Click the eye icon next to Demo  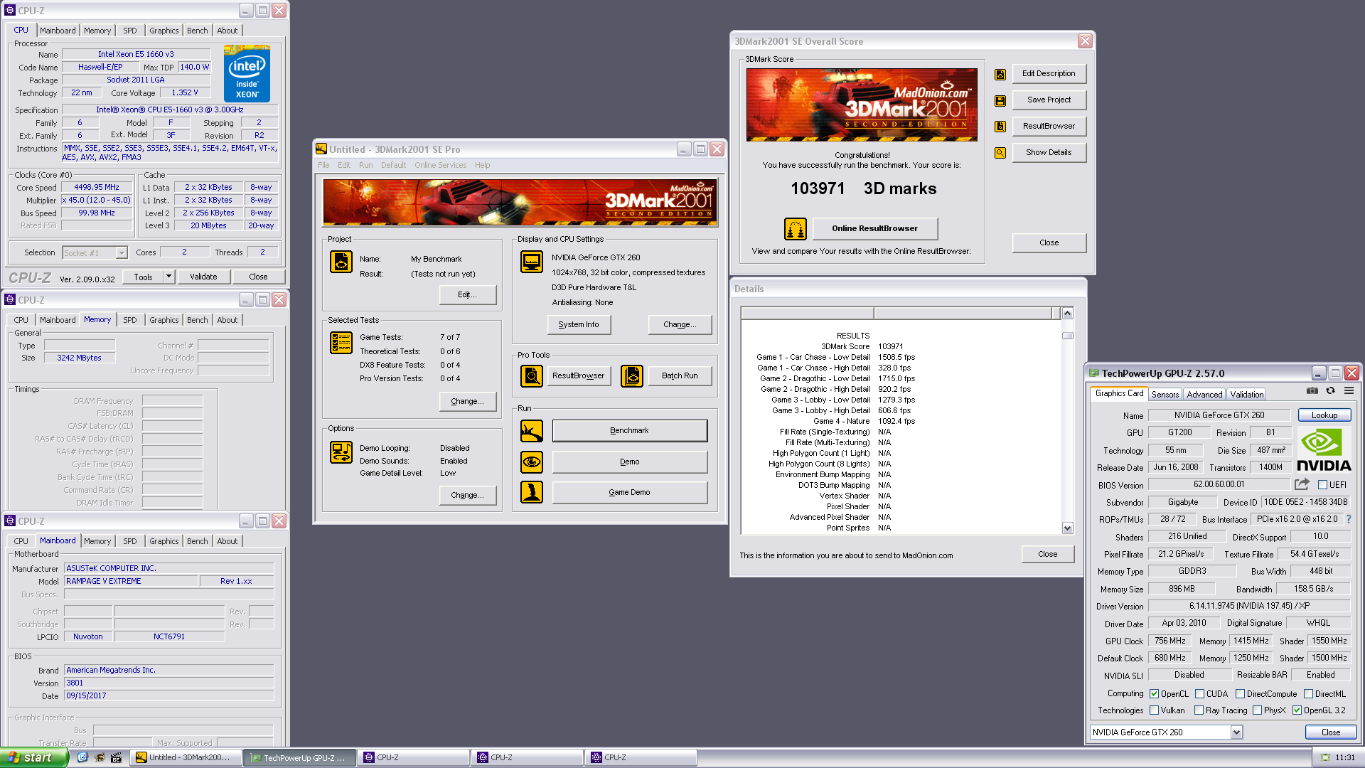coord(531,462)
